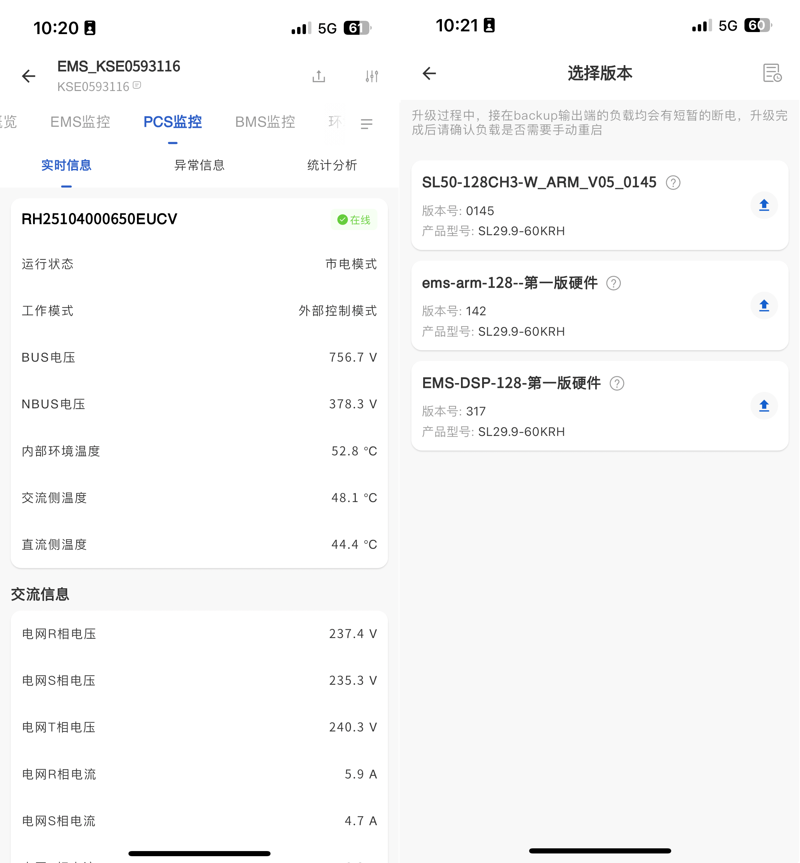The height and width of the screenshot is (863, 800).
Task: Tap upload icon for ems-arm-128 firmware
Action: [x=764, y=306]
